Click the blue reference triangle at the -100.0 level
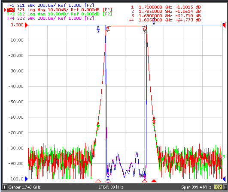228x192 pixels. click(26, 179)
